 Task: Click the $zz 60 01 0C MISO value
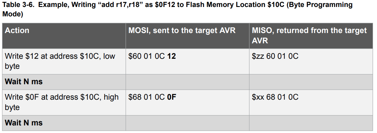pos(275,56)
